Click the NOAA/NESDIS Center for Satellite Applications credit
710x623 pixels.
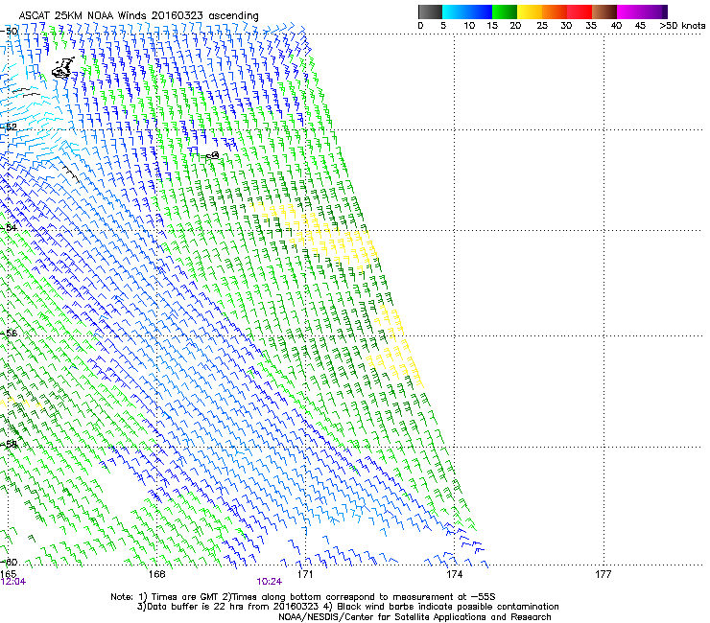(x=414, y=617)
